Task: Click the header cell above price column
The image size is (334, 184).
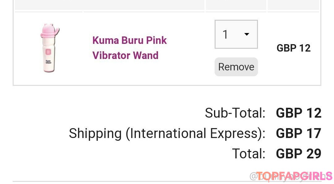Action: [x=293, y=5]
